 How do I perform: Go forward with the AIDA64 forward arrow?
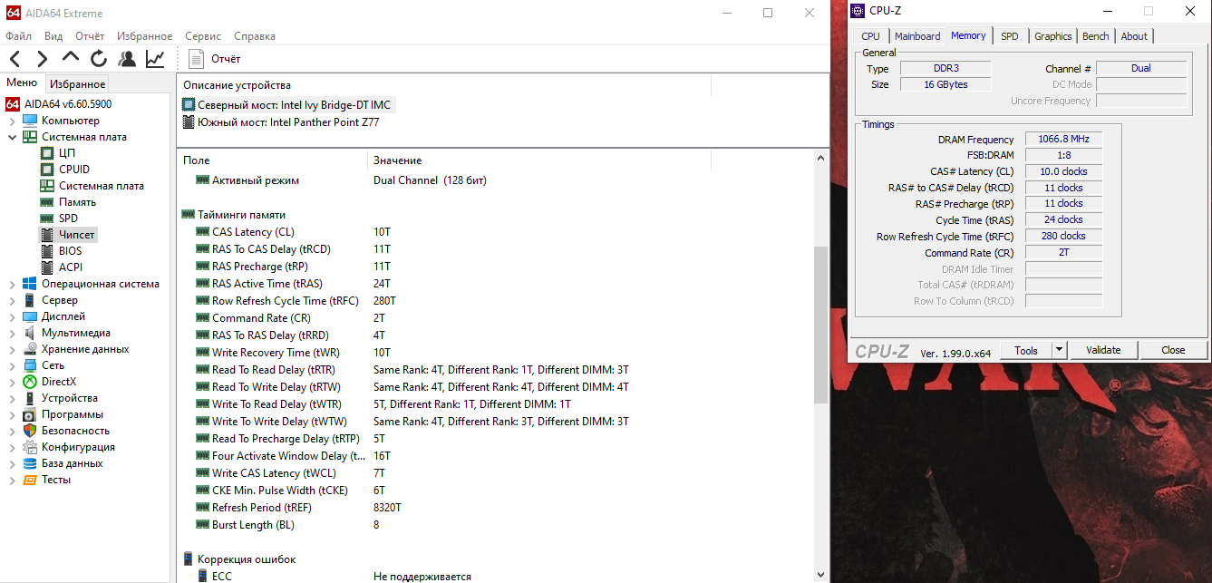[x=42, y=59]
